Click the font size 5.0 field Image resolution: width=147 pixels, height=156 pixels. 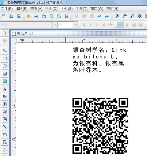65,25
